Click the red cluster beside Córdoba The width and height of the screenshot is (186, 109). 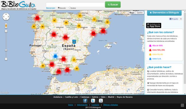tap(64, 59)
